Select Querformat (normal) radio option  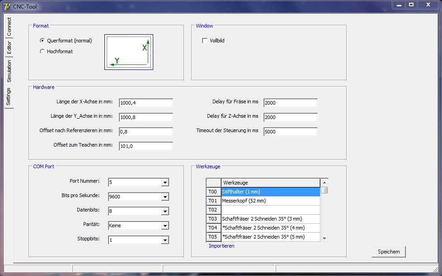coord(42,41)
